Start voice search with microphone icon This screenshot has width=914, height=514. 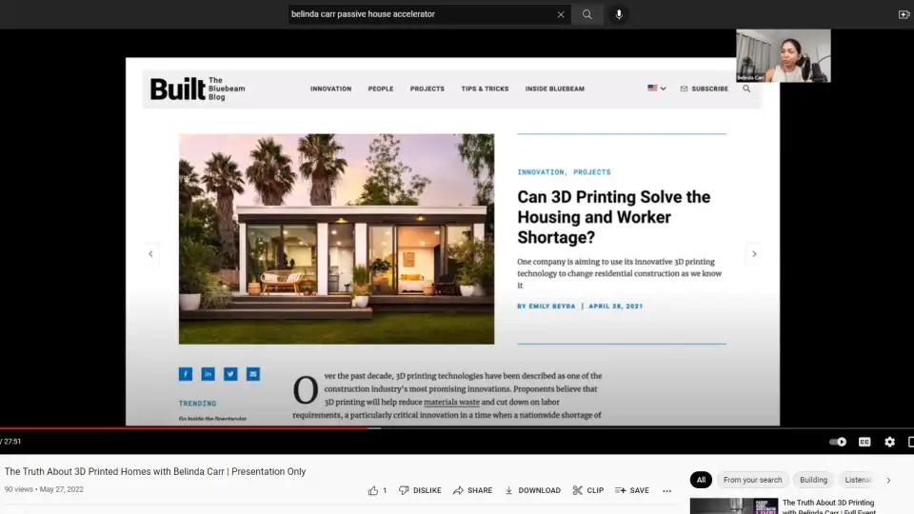tap(619, 14)
